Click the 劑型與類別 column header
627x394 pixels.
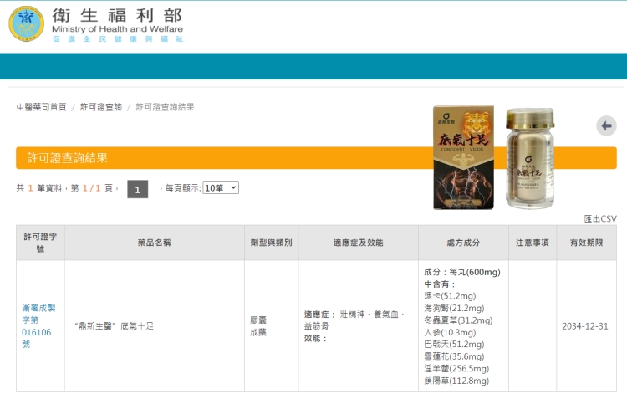(271, 243)
